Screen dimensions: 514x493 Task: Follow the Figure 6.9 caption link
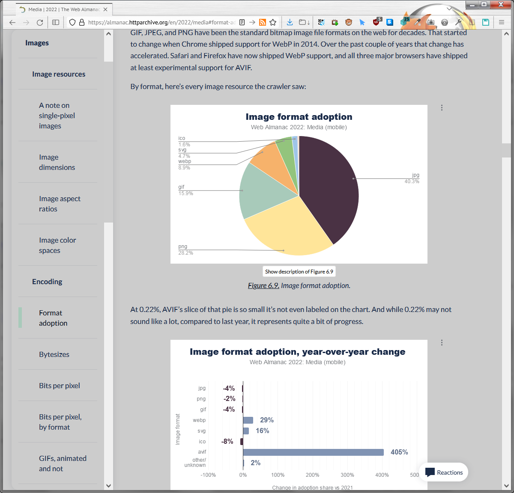click(263, 285)
